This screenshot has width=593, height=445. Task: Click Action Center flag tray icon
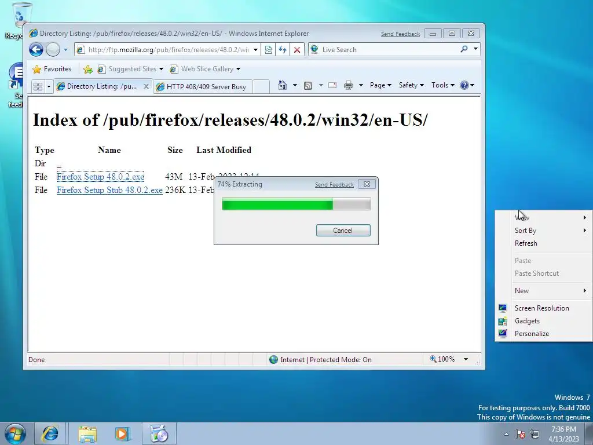pos(521,434)
